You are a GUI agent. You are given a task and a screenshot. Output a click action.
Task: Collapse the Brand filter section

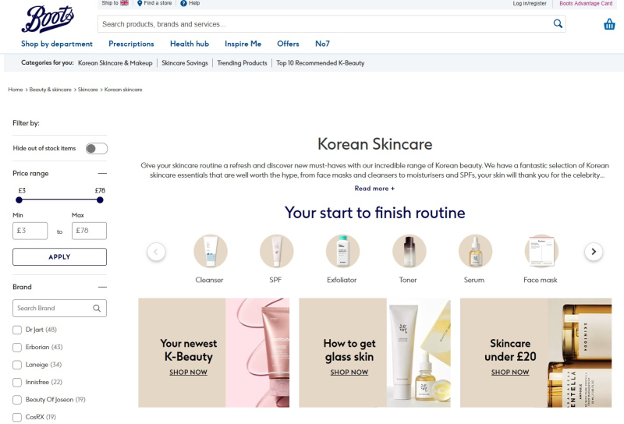tap(101, 287)
